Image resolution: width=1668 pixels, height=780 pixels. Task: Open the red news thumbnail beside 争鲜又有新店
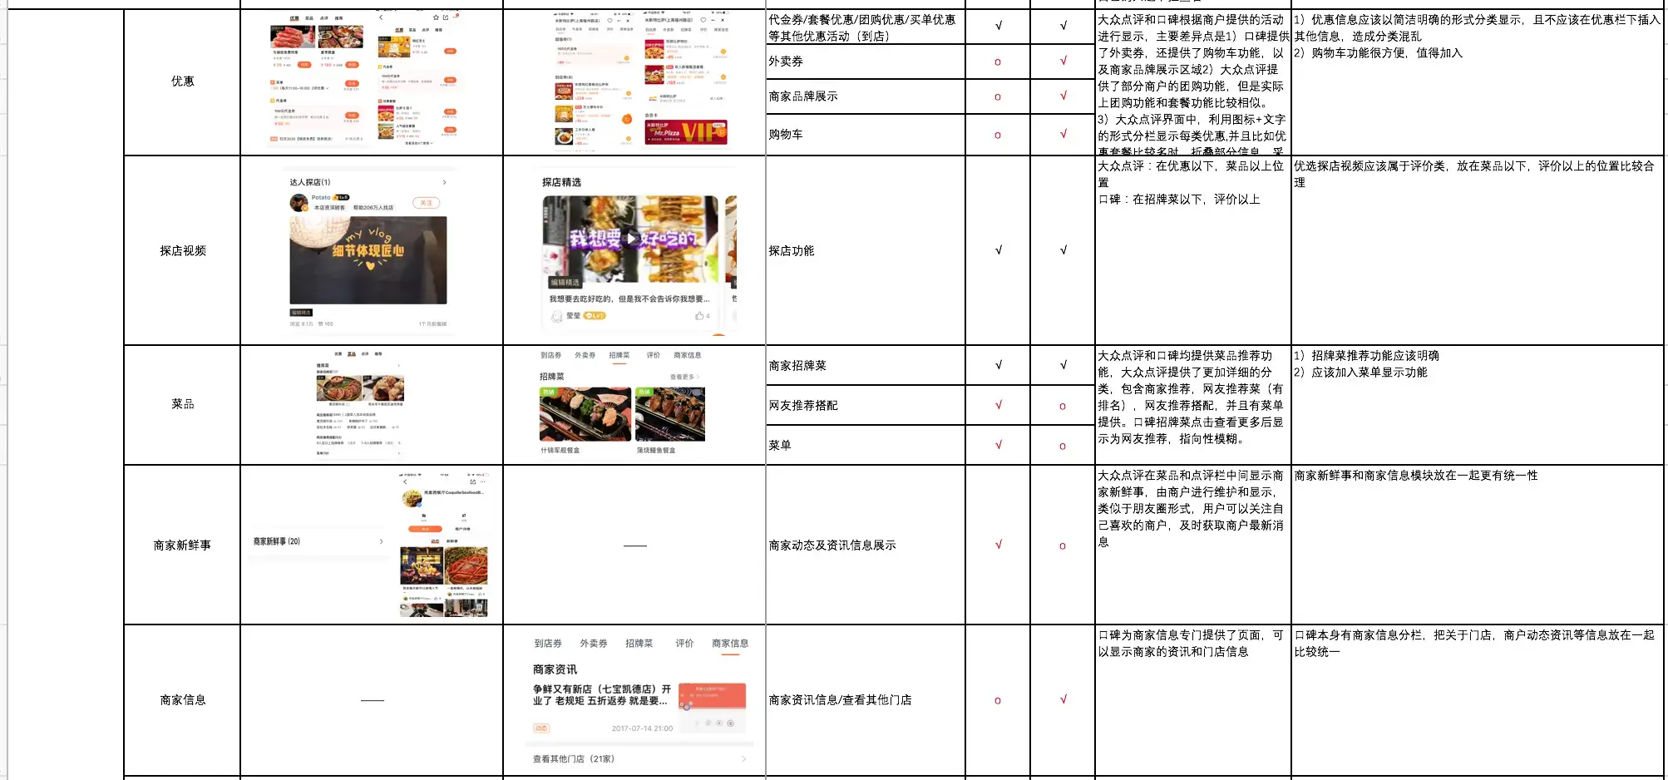[712, 708]
